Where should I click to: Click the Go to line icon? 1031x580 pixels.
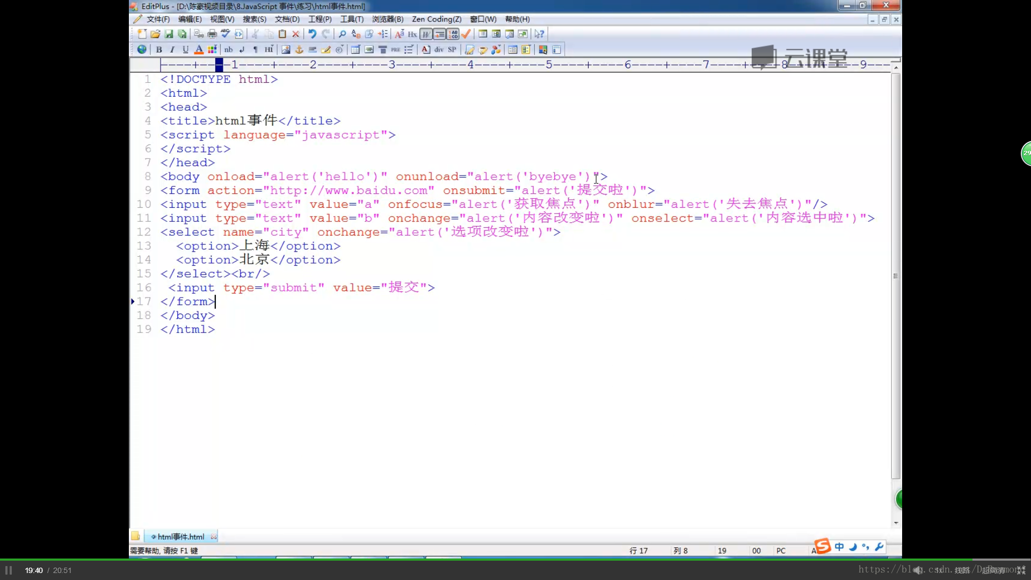383,34
